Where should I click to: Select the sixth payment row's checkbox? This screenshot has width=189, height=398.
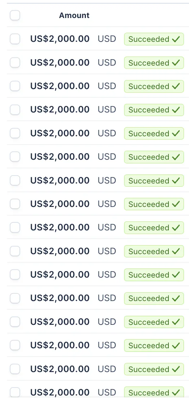15,157
